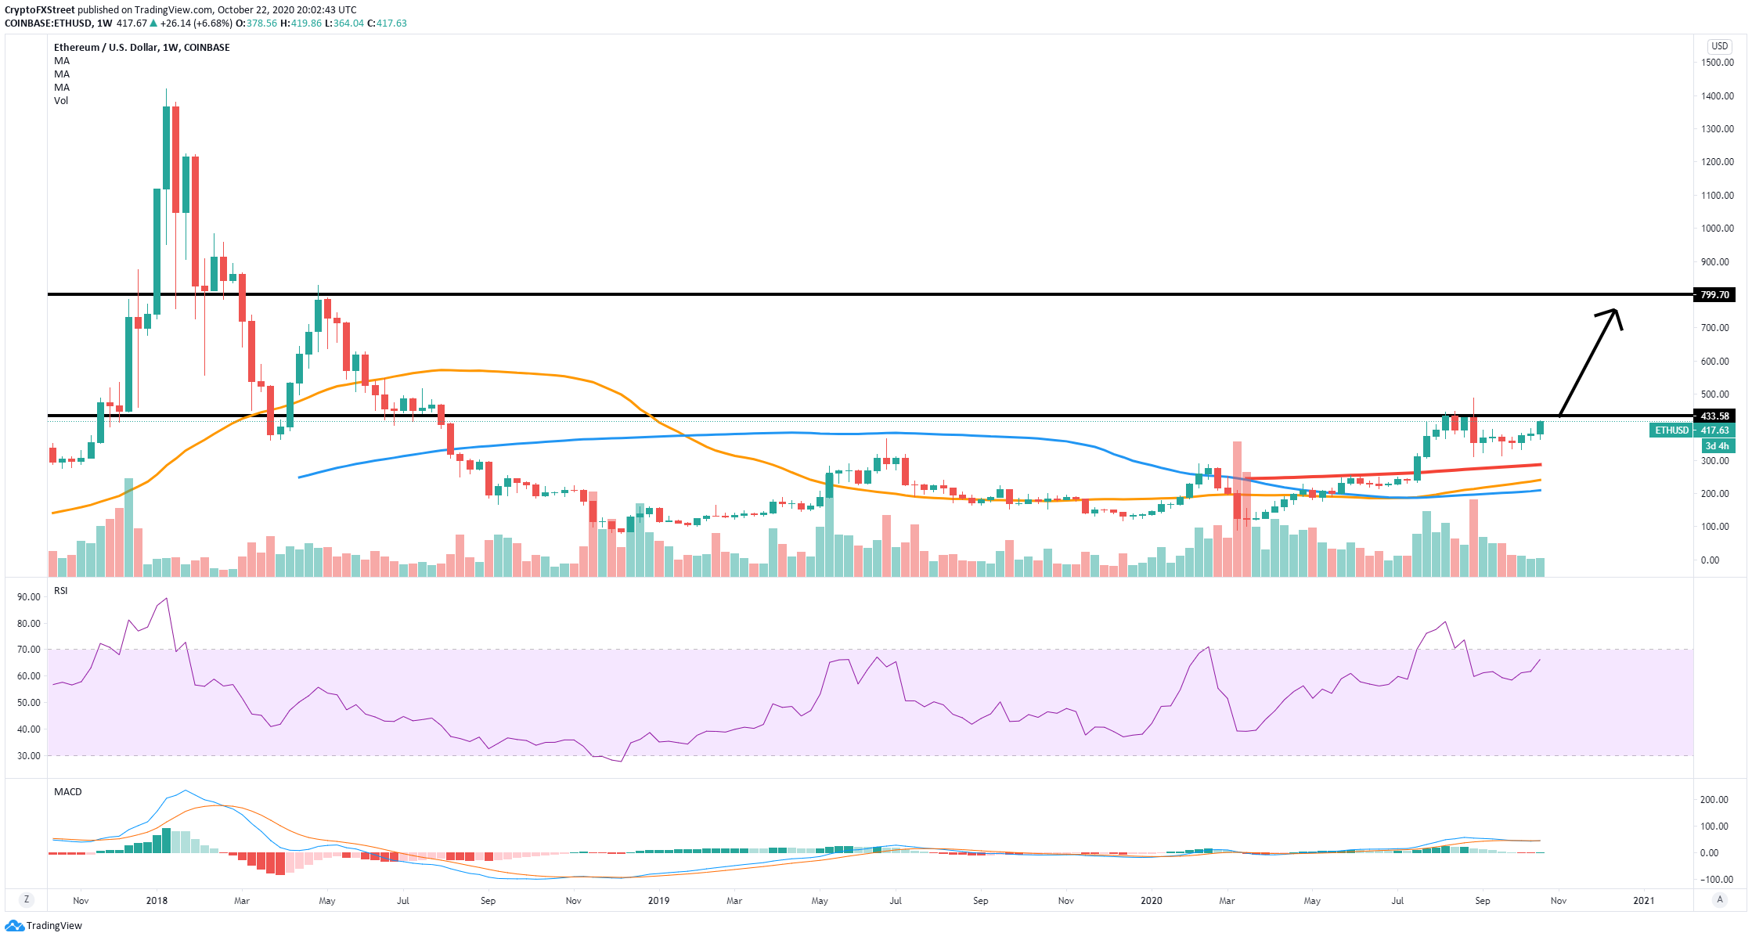The image size is (1752, 940).
Task: Click the 3d 4h countdown label
Action: 1718,446
